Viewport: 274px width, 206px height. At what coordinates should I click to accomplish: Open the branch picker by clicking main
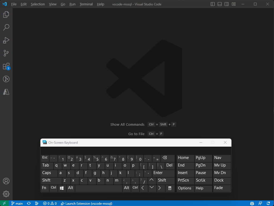[x=17, y=203]
